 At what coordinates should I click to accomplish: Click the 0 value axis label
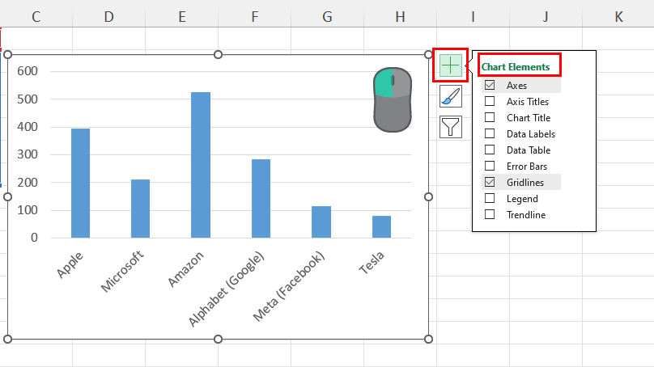[34, 238]
